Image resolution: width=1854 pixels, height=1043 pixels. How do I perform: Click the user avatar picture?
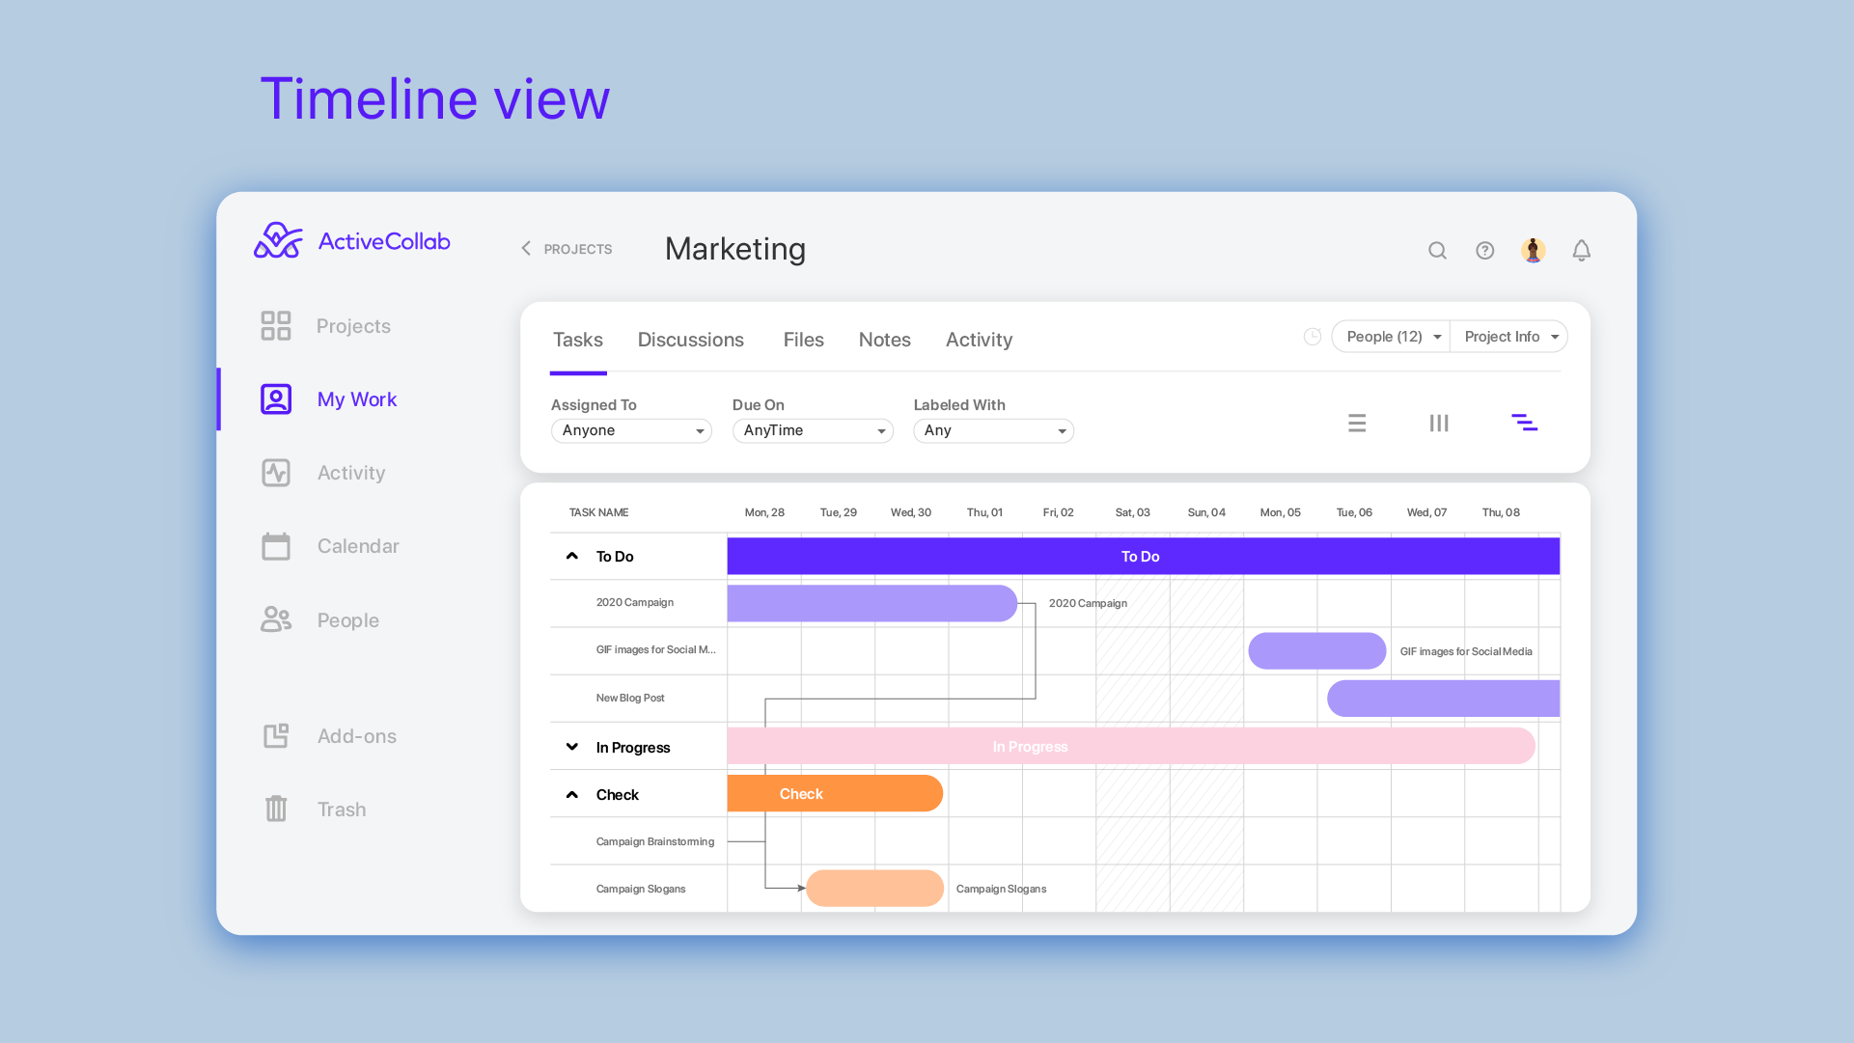pos(1533,251)
